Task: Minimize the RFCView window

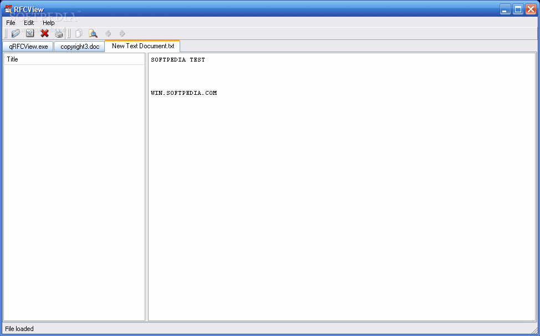Action: 505,9
